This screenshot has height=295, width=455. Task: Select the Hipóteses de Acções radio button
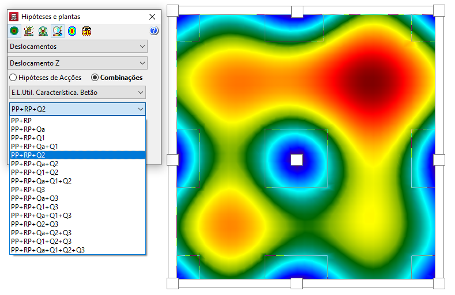13,77
